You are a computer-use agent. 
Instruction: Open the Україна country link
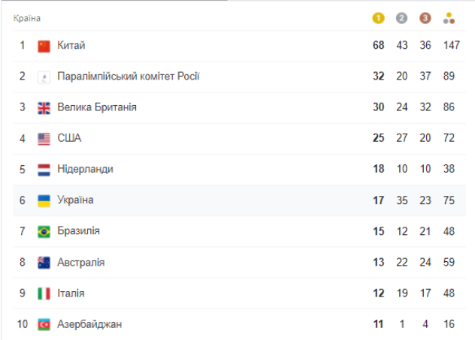click(75, 200)
